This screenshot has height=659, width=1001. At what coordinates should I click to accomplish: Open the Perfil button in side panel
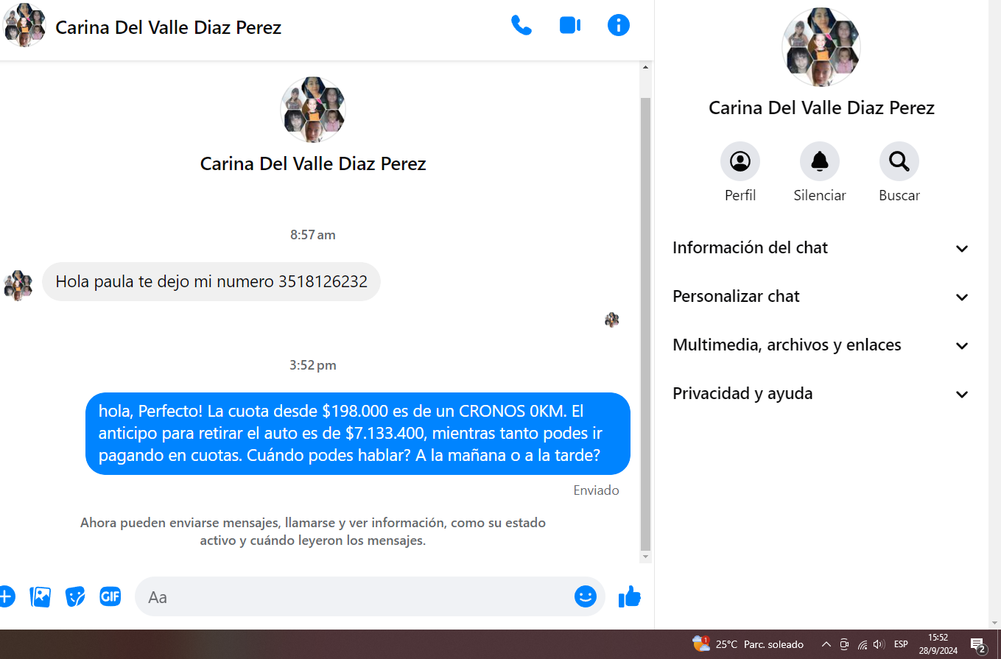(740, 161)
